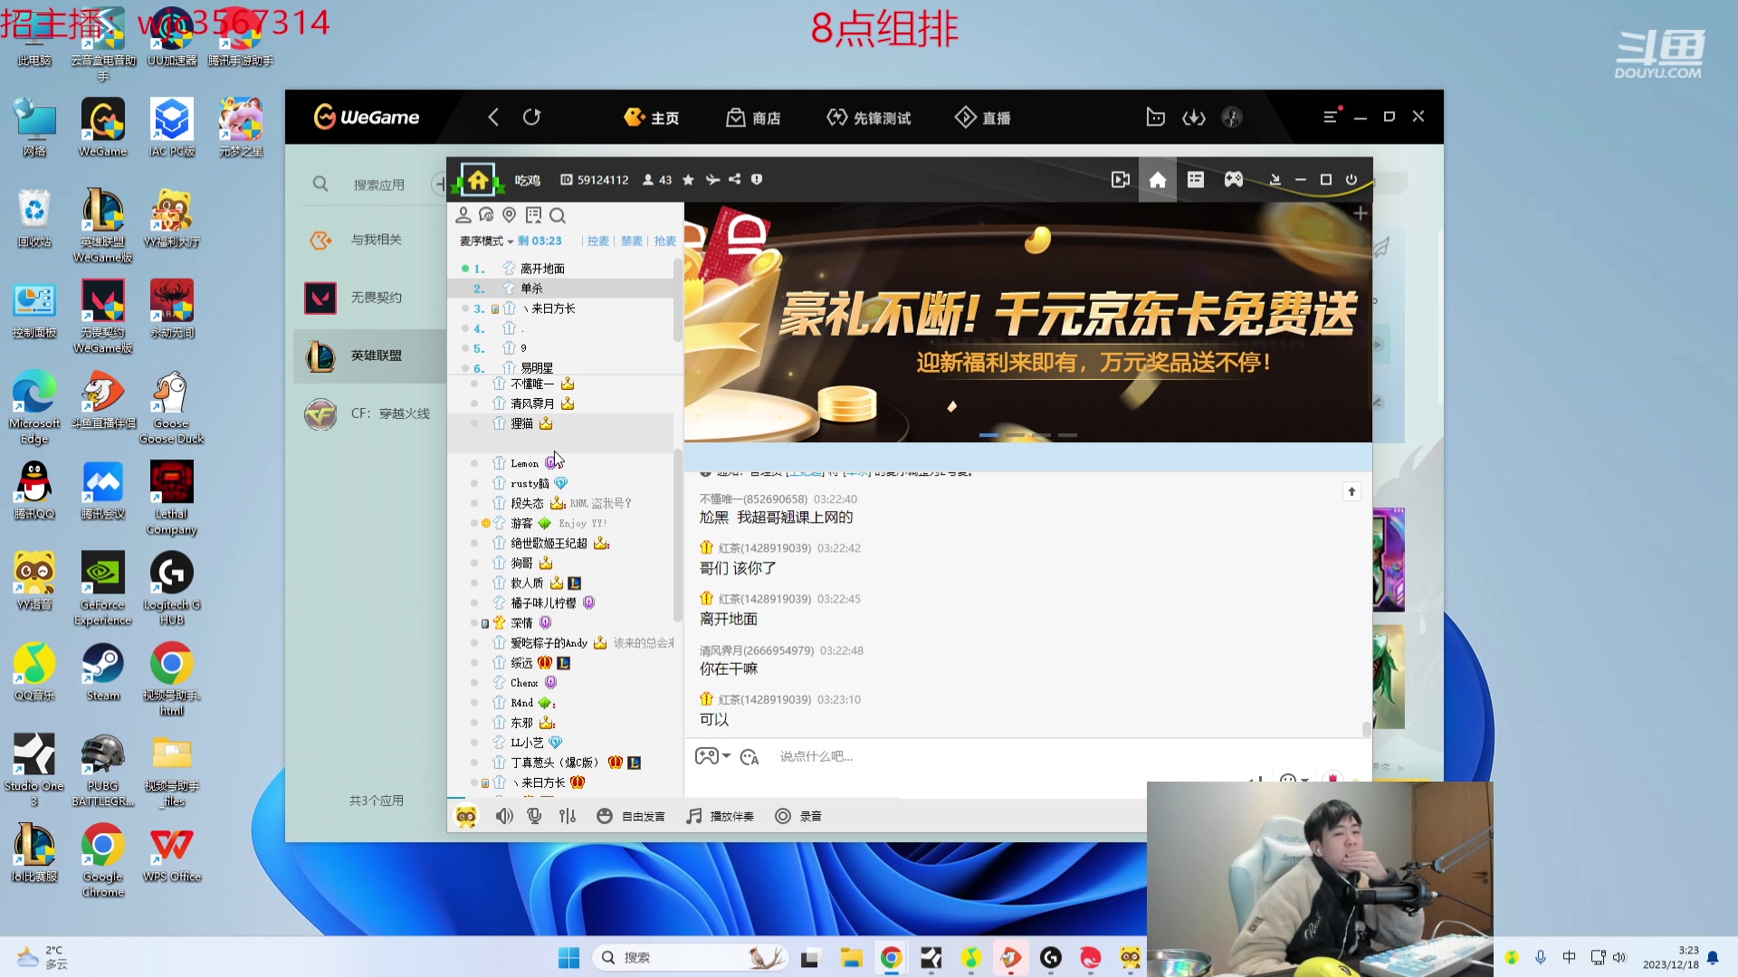Click the 搜索应用 search field in WeGame

point(378,185)
